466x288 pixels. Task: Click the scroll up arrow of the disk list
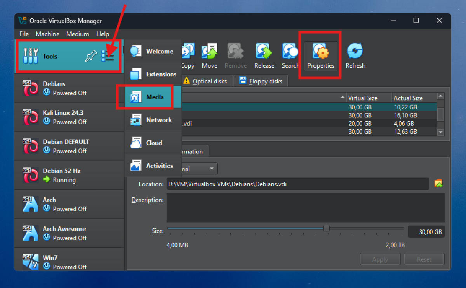tap(441, 96)
